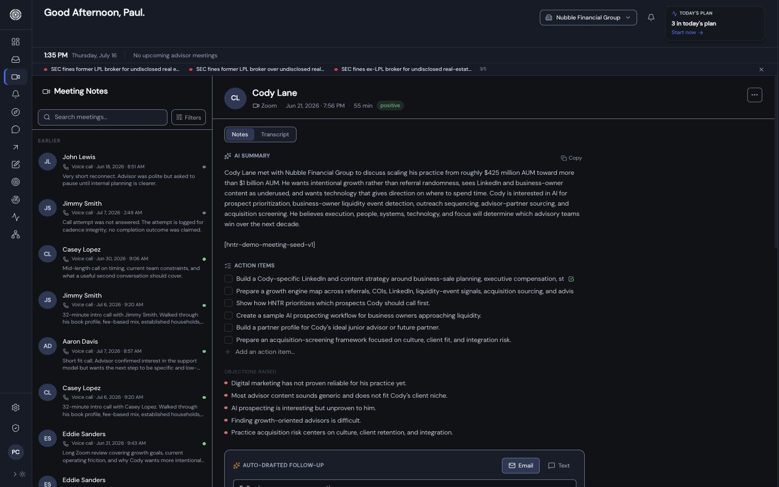The image size is (779, 487).
Task: Click the CL avatar beside Cody Lane heading
Action: (235, 98)
